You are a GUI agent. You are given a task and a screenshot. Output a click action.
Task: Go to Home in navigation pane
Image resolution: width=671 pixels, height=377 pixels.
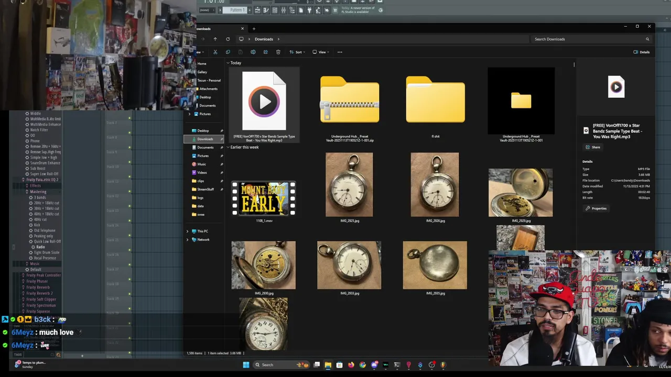202,63
